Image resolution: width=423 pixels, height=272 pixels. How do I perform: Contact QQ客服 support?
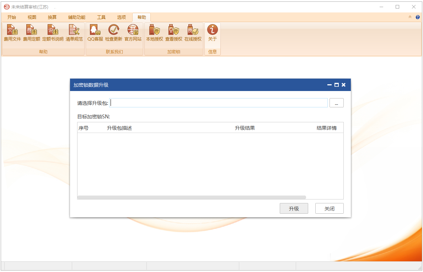[x=95, y=33]
